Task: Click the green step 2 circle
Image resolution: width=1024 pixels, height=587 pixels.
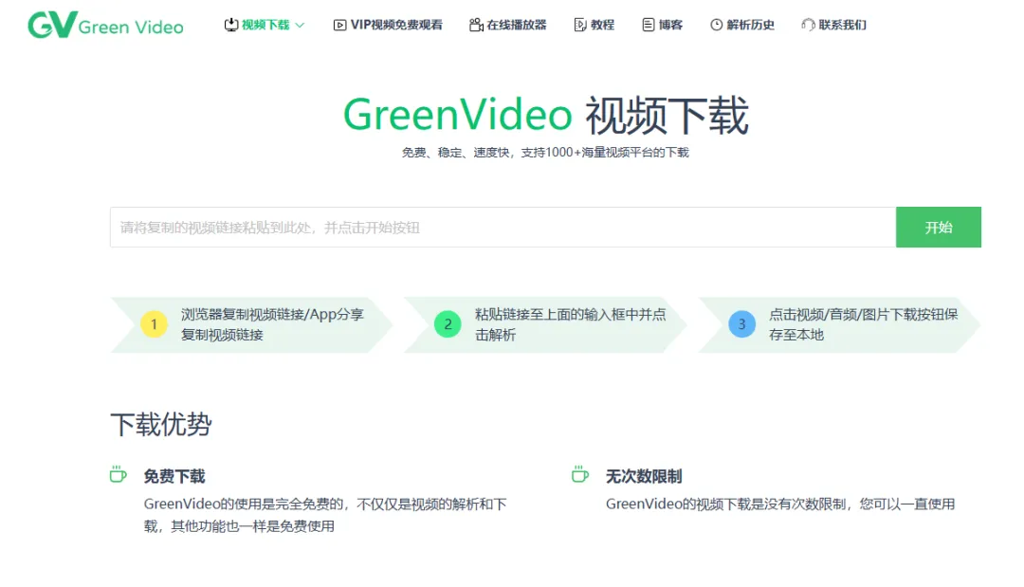Action: click(x=448, y=324)
